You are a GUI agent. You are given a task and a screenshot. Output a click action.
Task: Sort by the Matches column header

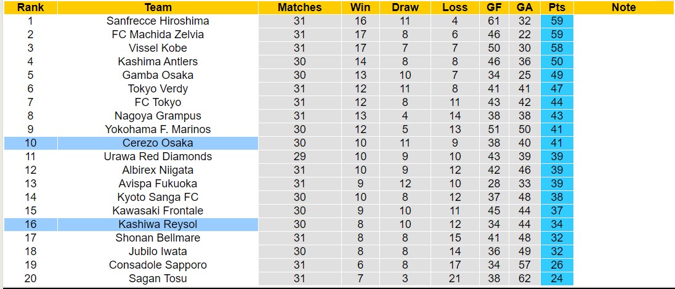[299, 7]
